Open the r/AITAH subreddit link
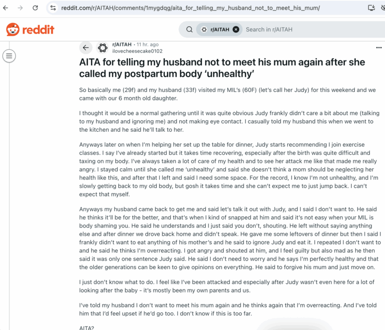 pyautogui.click(x=122, y=44)
